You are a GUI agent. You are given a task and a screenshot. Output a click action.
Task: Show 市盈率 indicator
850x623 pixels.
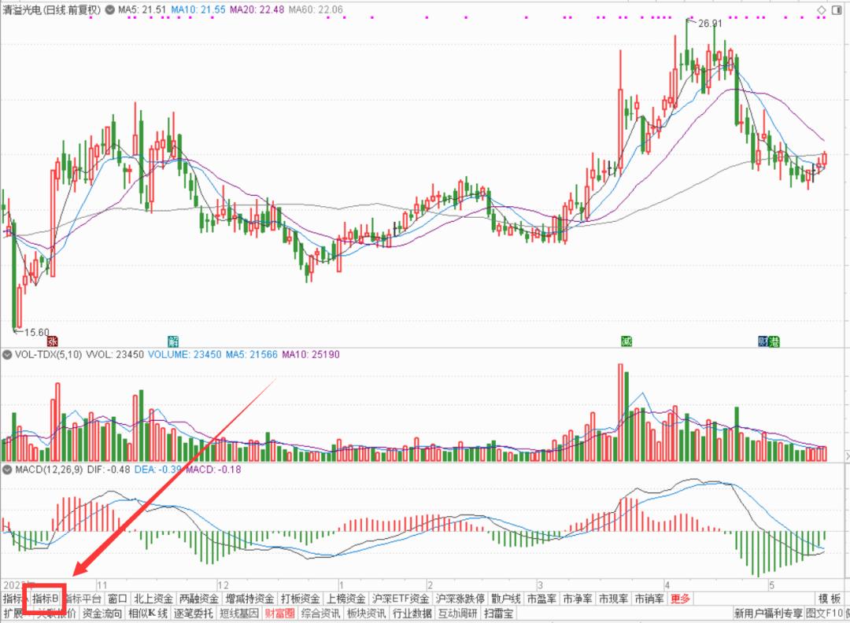(541, 599)
